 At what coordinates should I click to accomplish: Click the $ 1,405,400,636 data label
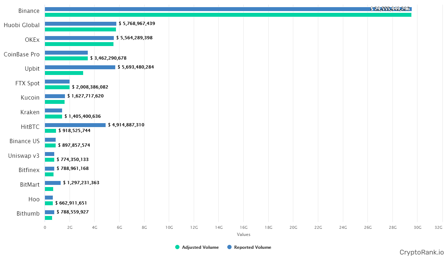tap(83, 116)
